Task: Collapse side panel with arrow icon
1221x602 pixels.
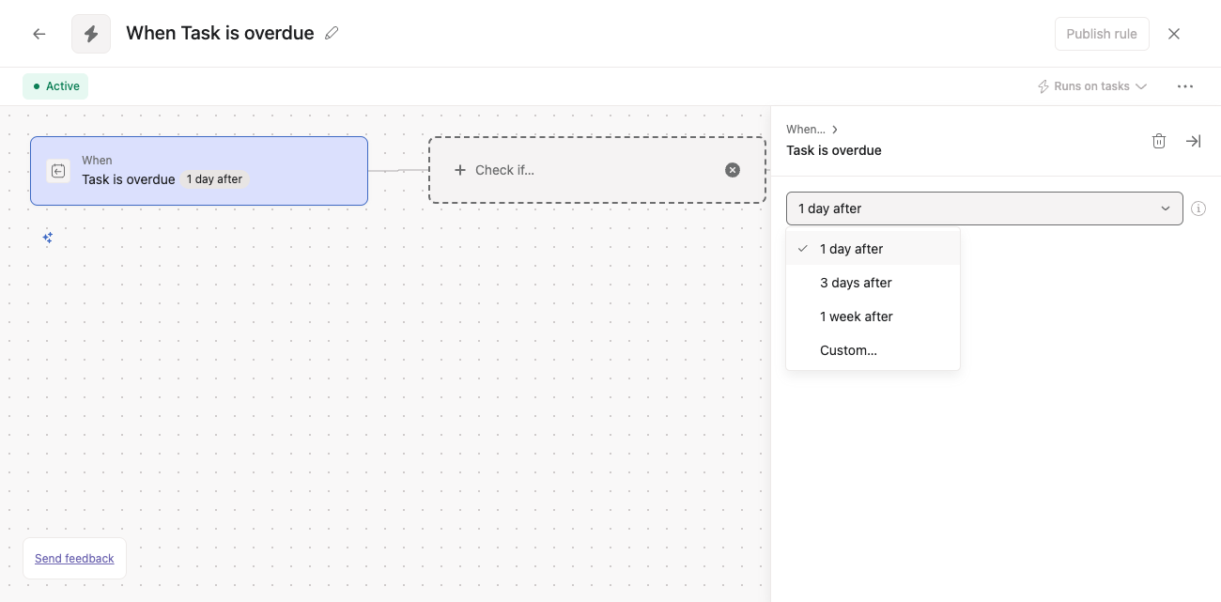Action: tap(1193, 141)
